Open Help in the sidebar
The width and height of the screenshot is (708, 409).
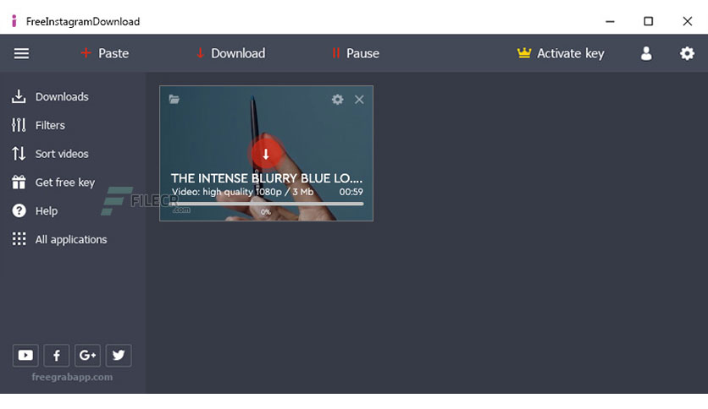coord(35,210)
